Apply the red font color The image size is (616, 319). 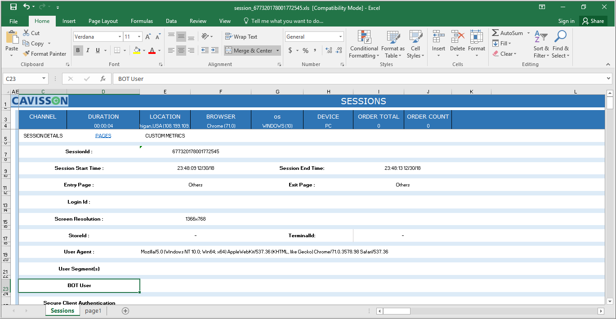(x=152, y=51)
